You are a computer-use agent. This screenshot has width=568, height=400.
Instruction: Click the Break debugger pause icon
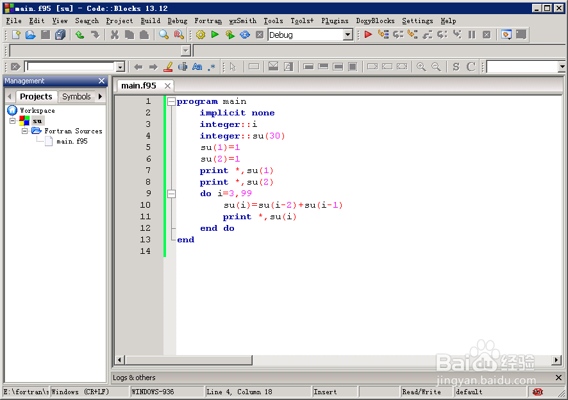[472, 35]
